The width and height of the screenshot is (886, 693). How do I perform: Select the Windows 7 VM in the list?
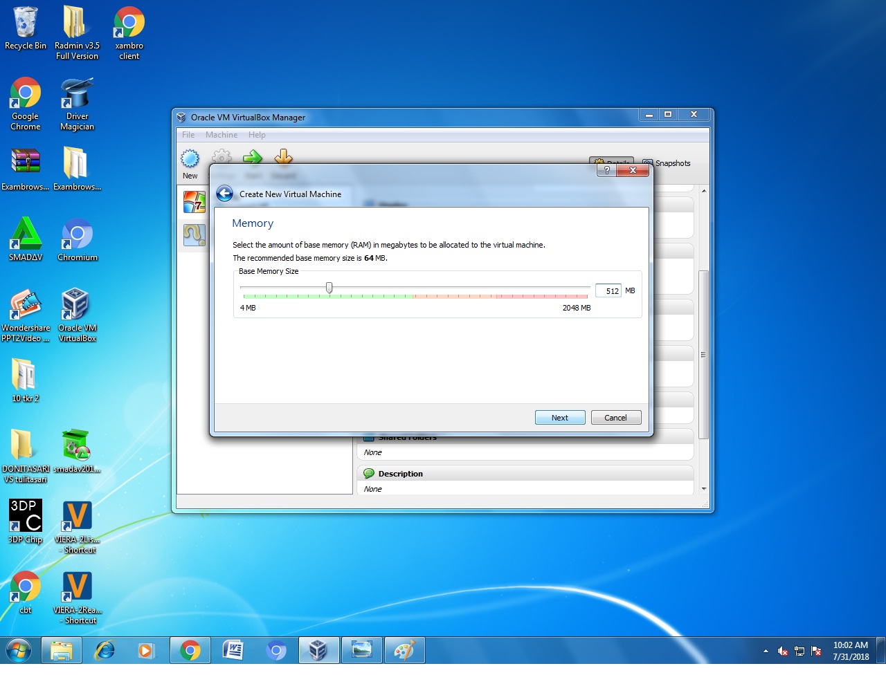[194, 202]
